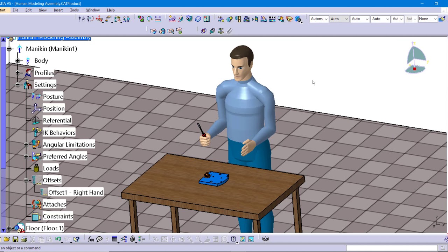Select the manikin's head in the 3D view
This screenshot has height=252, width=448.
coord(241,63)
